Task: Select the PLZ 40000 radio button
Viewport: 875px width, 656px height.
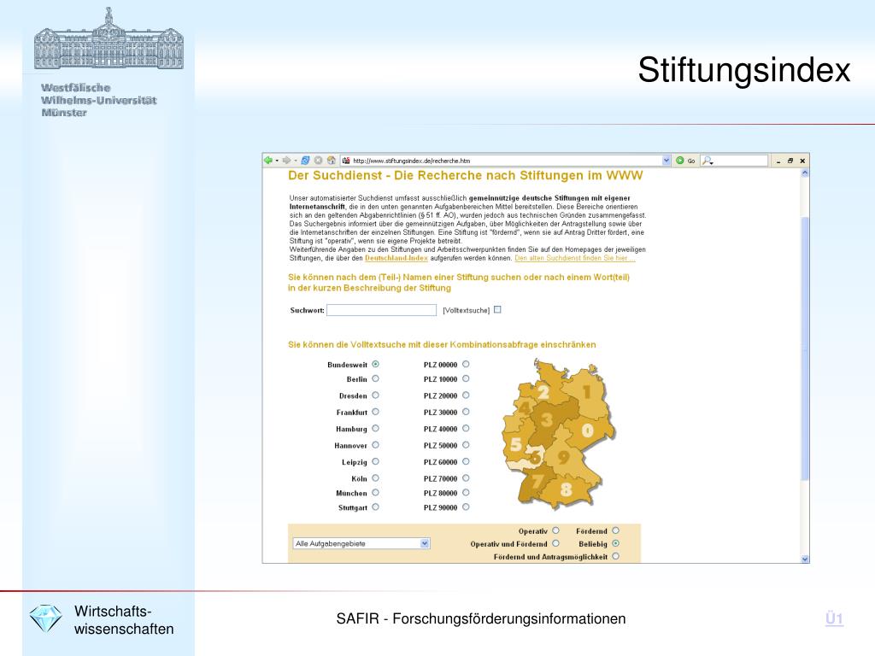Action: tap(466, 429)
